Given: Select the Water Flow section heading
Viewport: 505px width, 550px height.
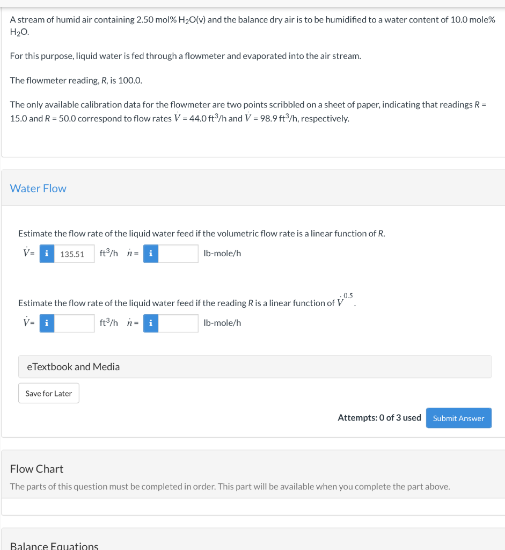Looking at the screenshot, I should tap(38, 189).
